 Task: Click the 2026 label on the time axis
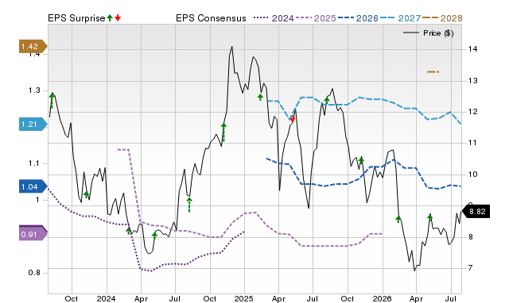coord(382,298)
